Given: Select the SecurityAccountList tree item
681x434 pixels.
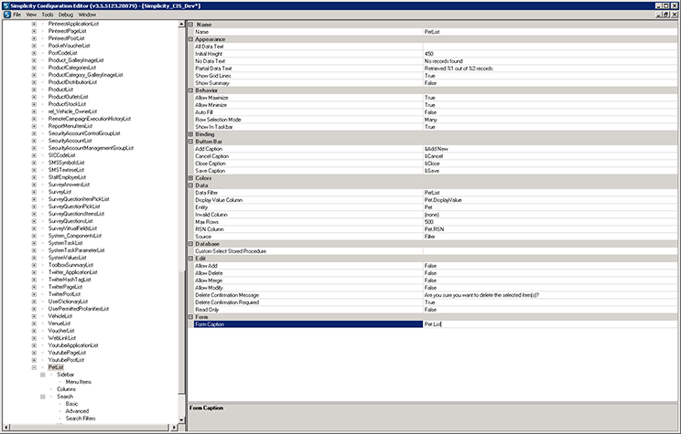Looking at the screenshot, I should (70, 141).
